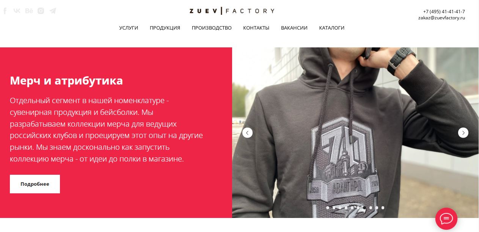Open the Каталоги menu item
Screen dimensions: 479x232
(x=332, y=28)
